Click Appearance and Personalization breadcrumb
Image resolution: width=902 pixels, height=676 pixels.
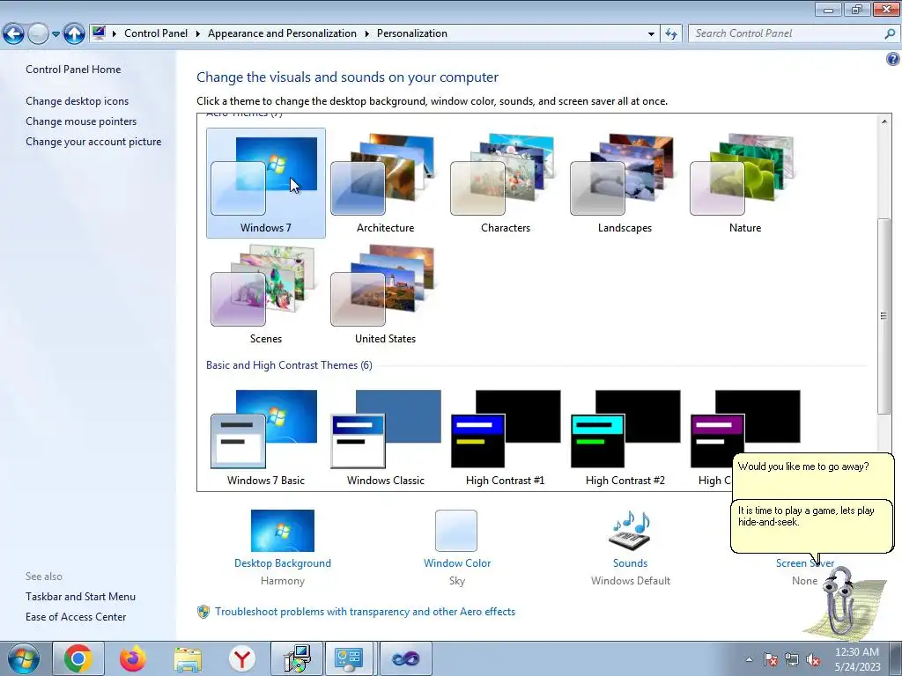click(282, 33)
